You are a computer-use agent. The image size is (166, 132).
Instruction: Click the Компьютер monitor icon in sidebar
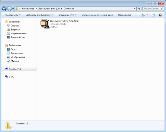(x=7, y=69)
